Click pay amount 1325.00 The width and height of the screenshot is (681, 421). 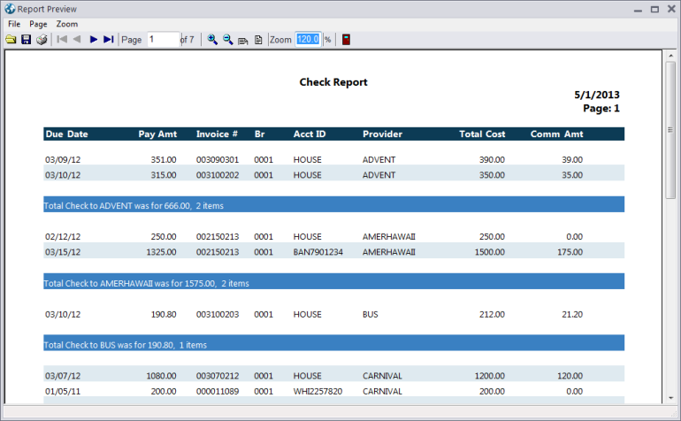[161, 252]
